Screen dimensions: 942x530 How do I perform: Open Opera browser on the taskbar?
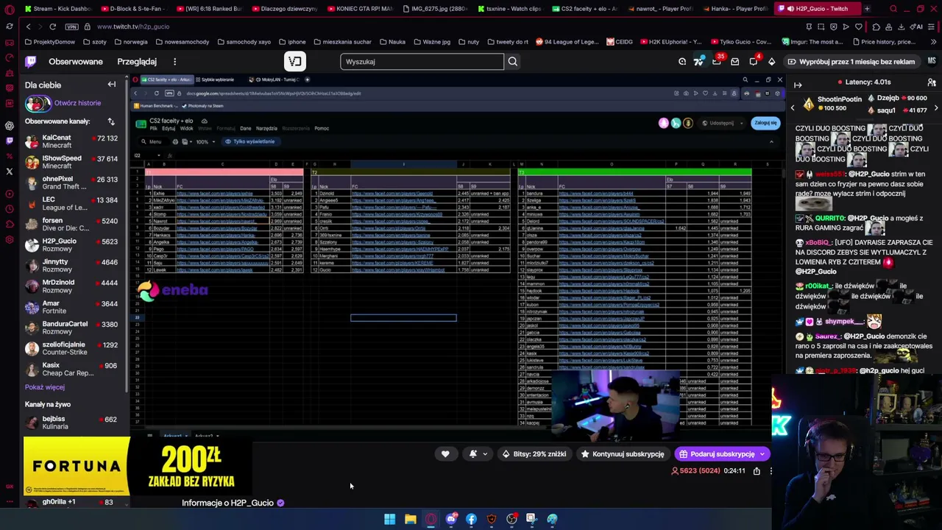click(x=431, y=519)
